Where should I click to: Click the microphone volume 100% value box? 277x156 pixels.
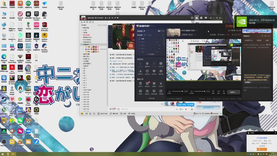pos(186,91)
